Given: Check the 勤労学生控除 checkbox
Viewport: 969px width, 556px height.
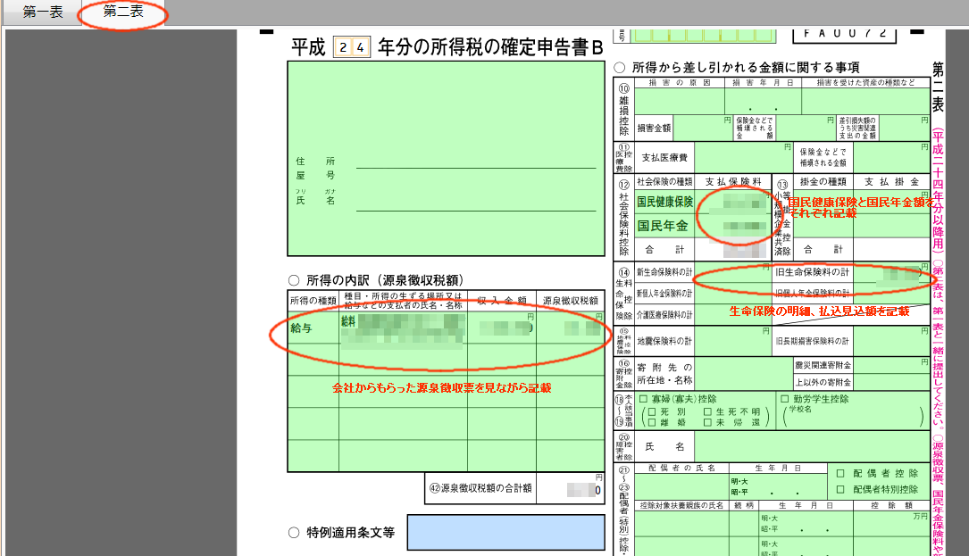Looking at the screenshot, I should 785,399.
